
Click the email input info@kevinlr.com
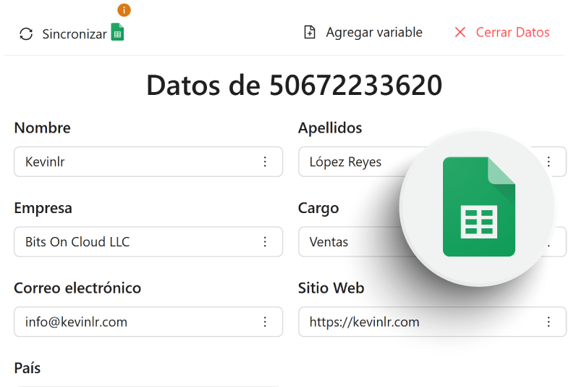tap(148, 322)
